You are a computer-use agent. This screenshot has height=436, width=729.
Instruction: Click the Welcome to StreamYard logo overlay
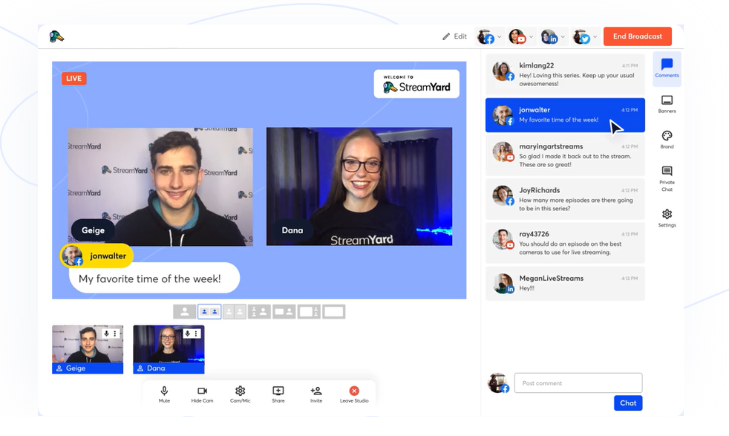[x=416, y=84]
